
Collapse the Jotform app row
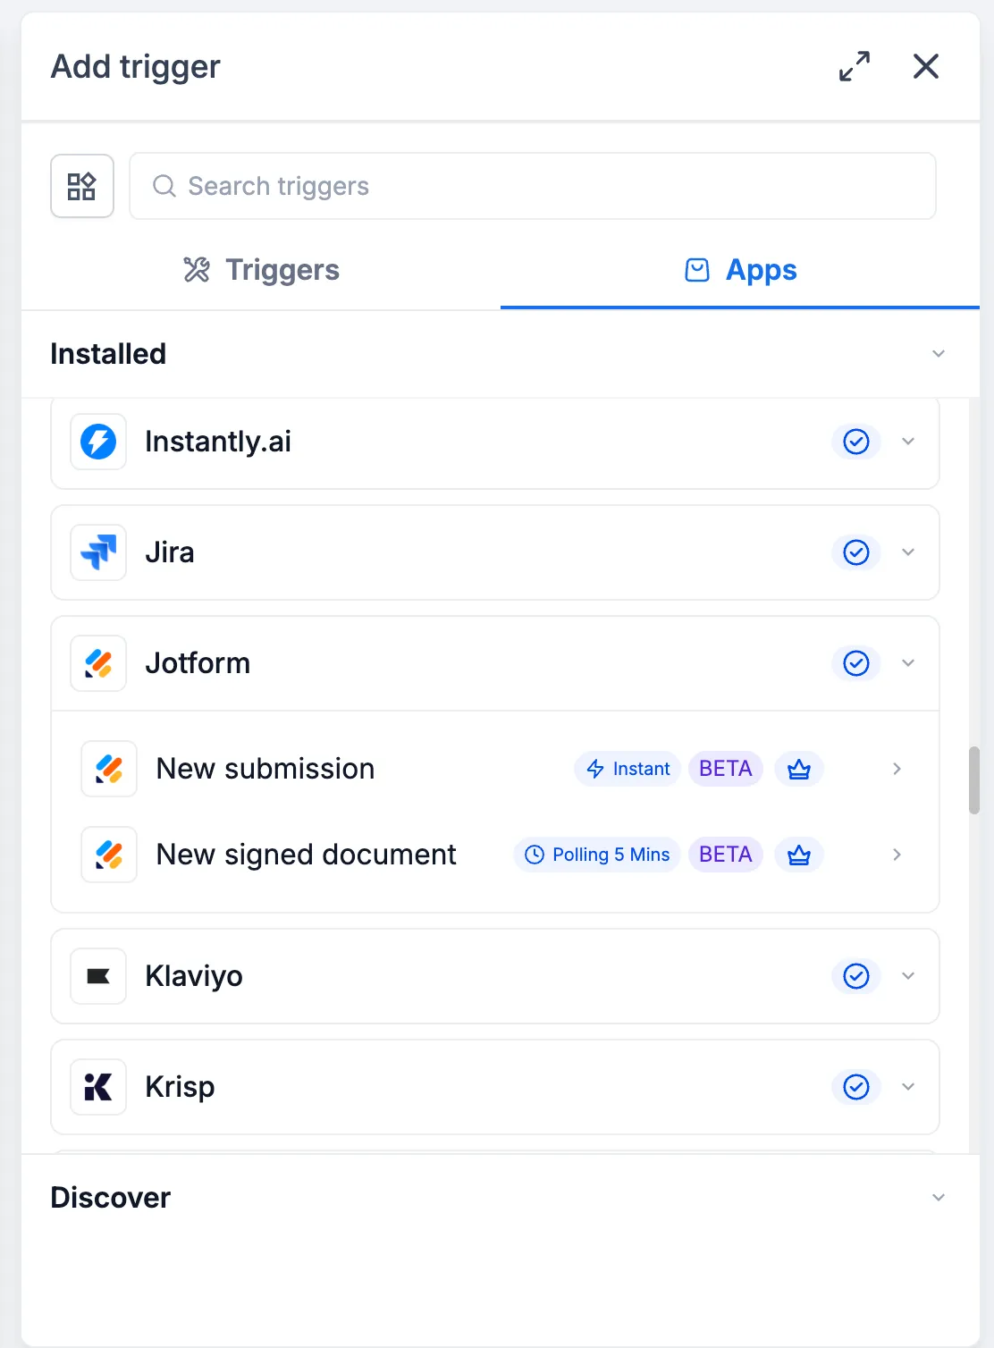click(908, 663)
